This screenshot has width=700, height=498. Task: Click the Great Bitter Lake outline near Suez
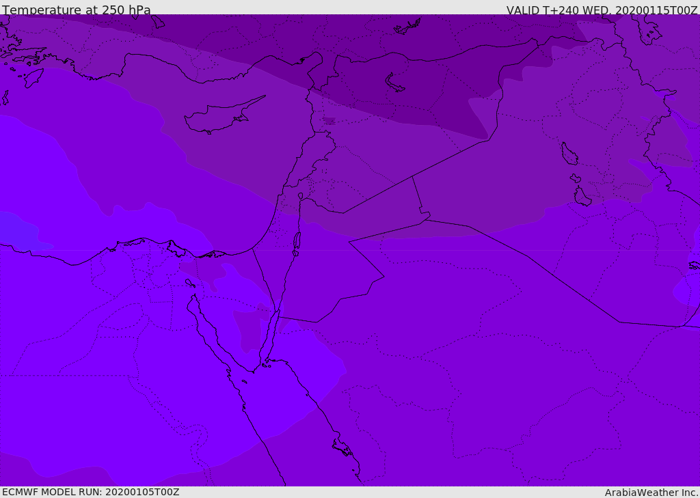pyautogui.click(x=190, y=283)
